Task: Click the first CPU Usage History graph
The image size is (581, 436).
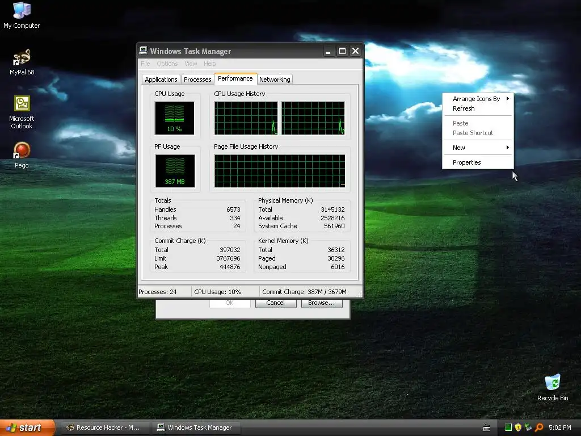Action: click(x=246, y=118)
